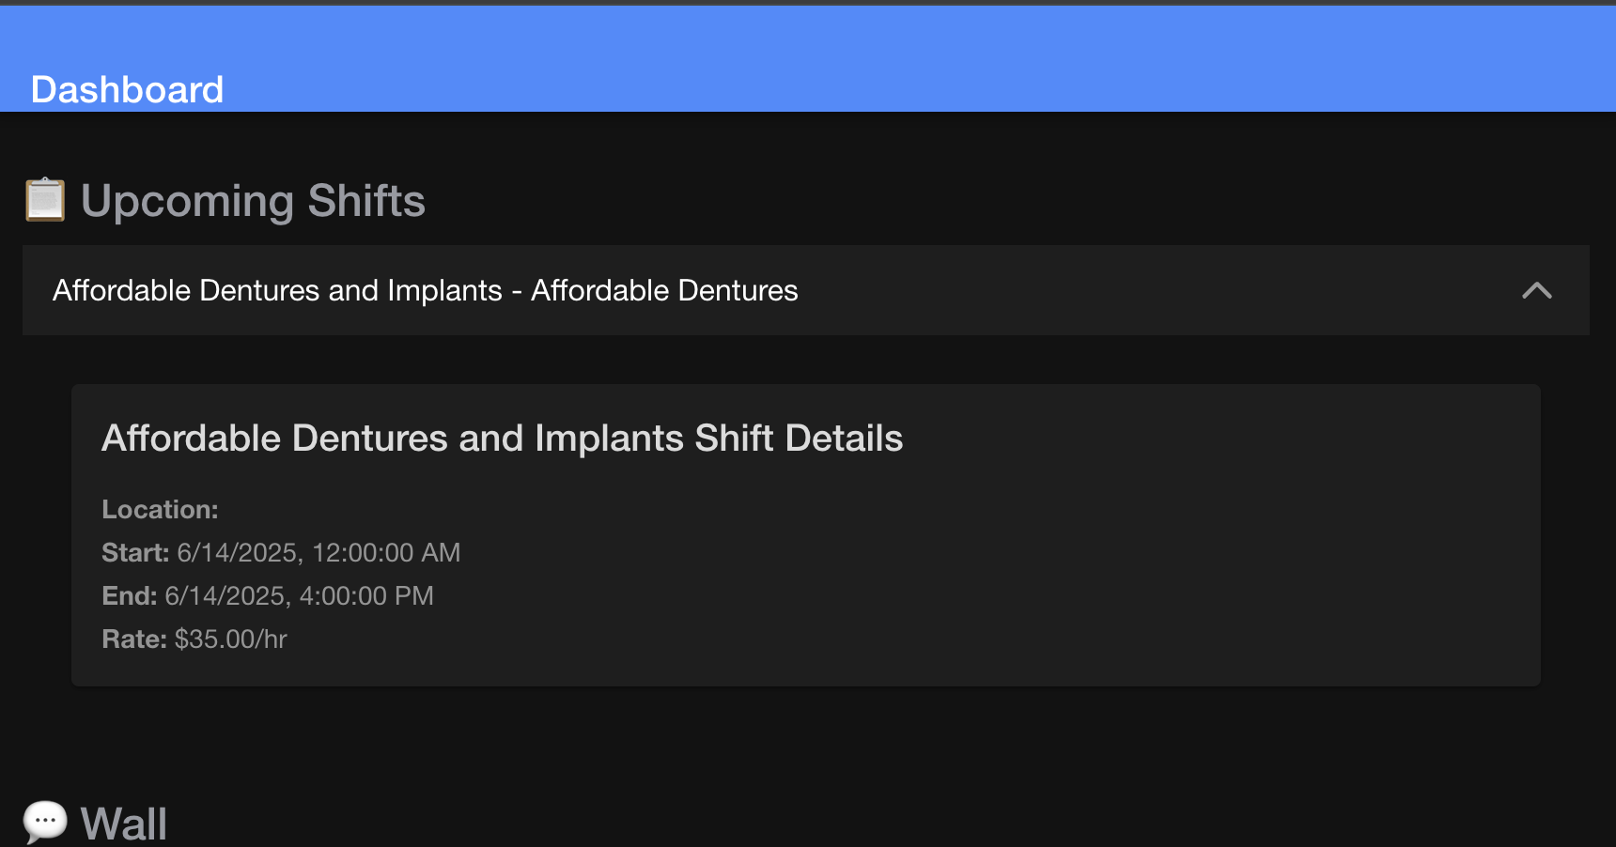This screenshot has width=1616, height=847.
Task: Click the Location label in shift details
Action: [x=160, y=509]
